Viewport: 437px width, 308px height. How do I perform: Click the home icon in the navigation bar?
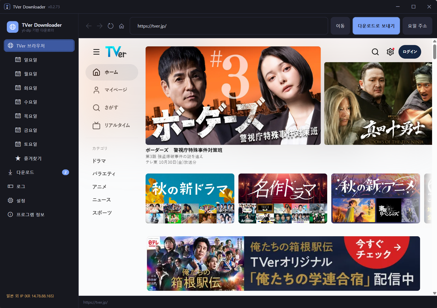point(122,26)
